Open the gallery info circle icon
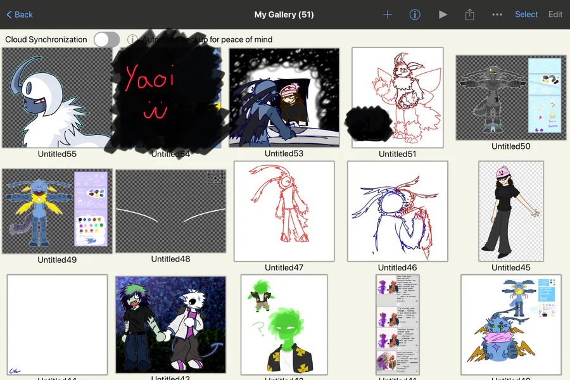The width and height of the screenshot is (570, 380). 415,15
